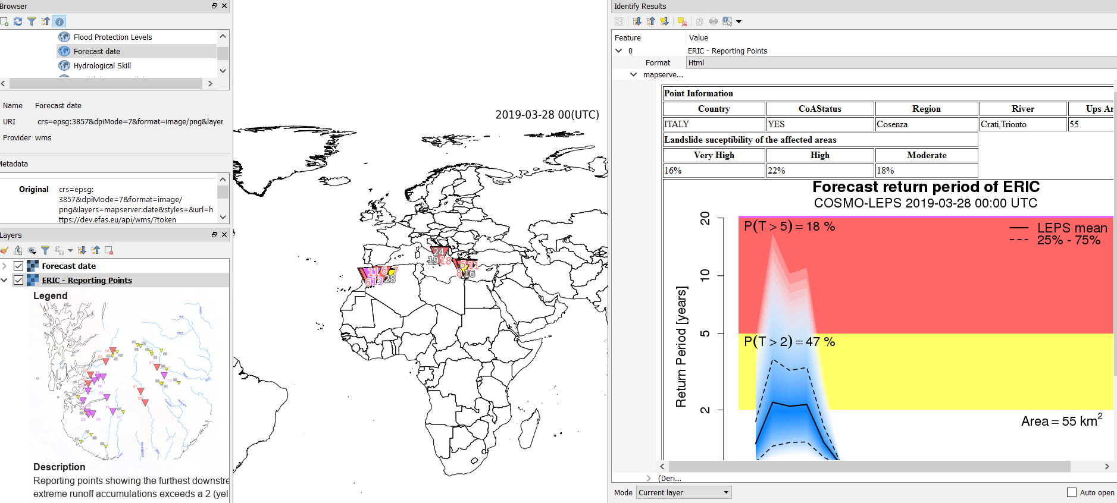This screenshot has height=503, width=1117.
Task: Float the Browser panel
Action: [x=214, y=6]
